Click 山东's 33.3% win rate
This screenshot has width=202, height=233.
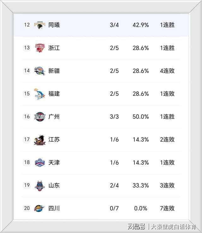click(x=140, y=185)
